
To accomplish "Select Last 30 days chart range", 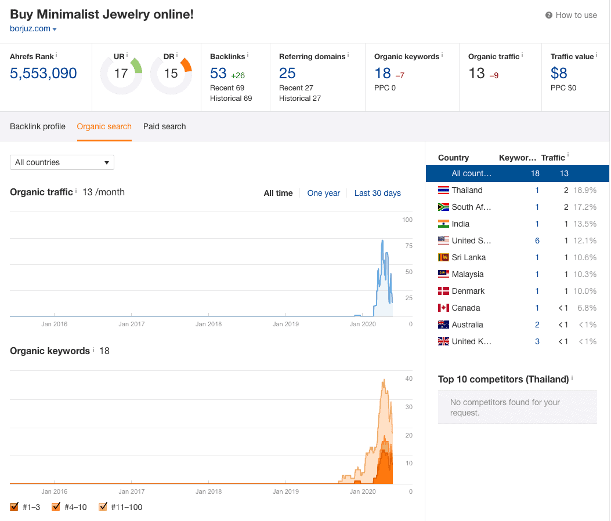I will point(378,193).
